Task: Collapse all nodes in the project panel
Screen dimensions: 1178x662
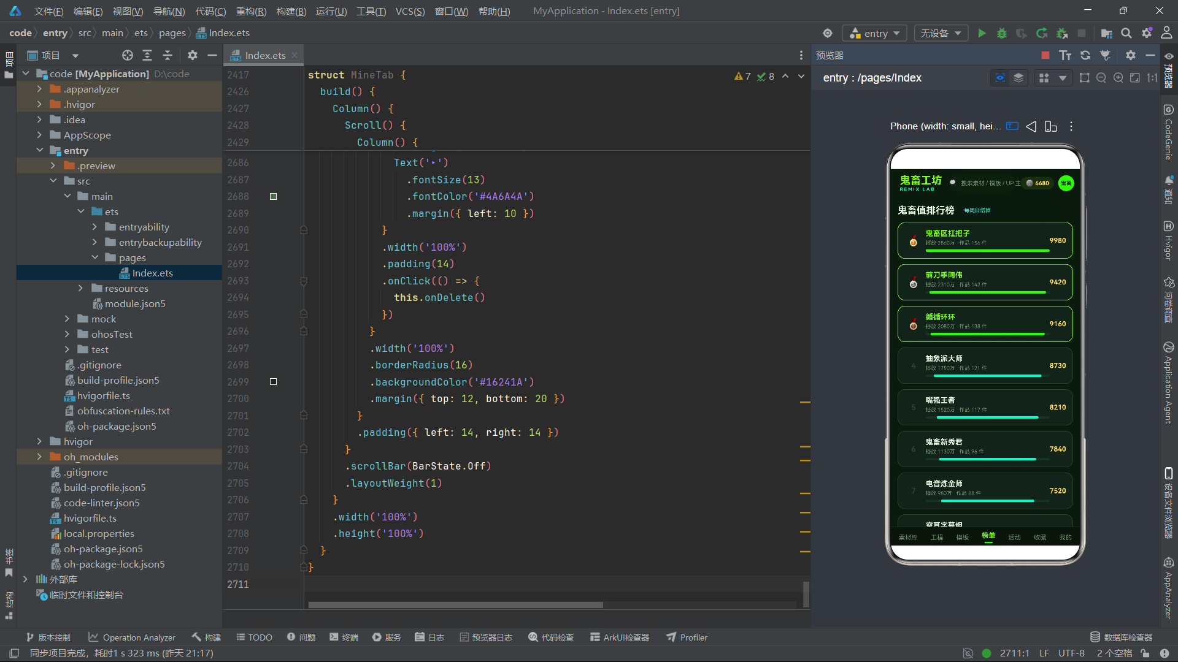Action: (167, 55)
